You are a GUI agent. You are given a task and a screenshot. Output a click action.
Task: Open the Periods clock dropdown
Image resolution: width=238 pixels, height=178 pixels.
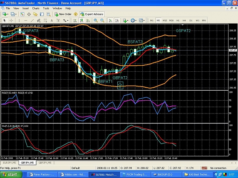[x=134, y=20]
